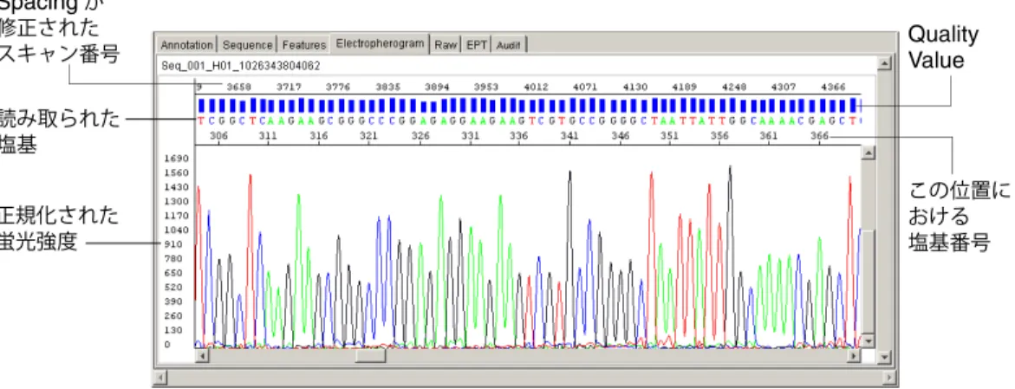Image resolution: width=1015 pixels, height=389 pixels.
Task: Click base number 356
Action: click(x=719, y=137)
